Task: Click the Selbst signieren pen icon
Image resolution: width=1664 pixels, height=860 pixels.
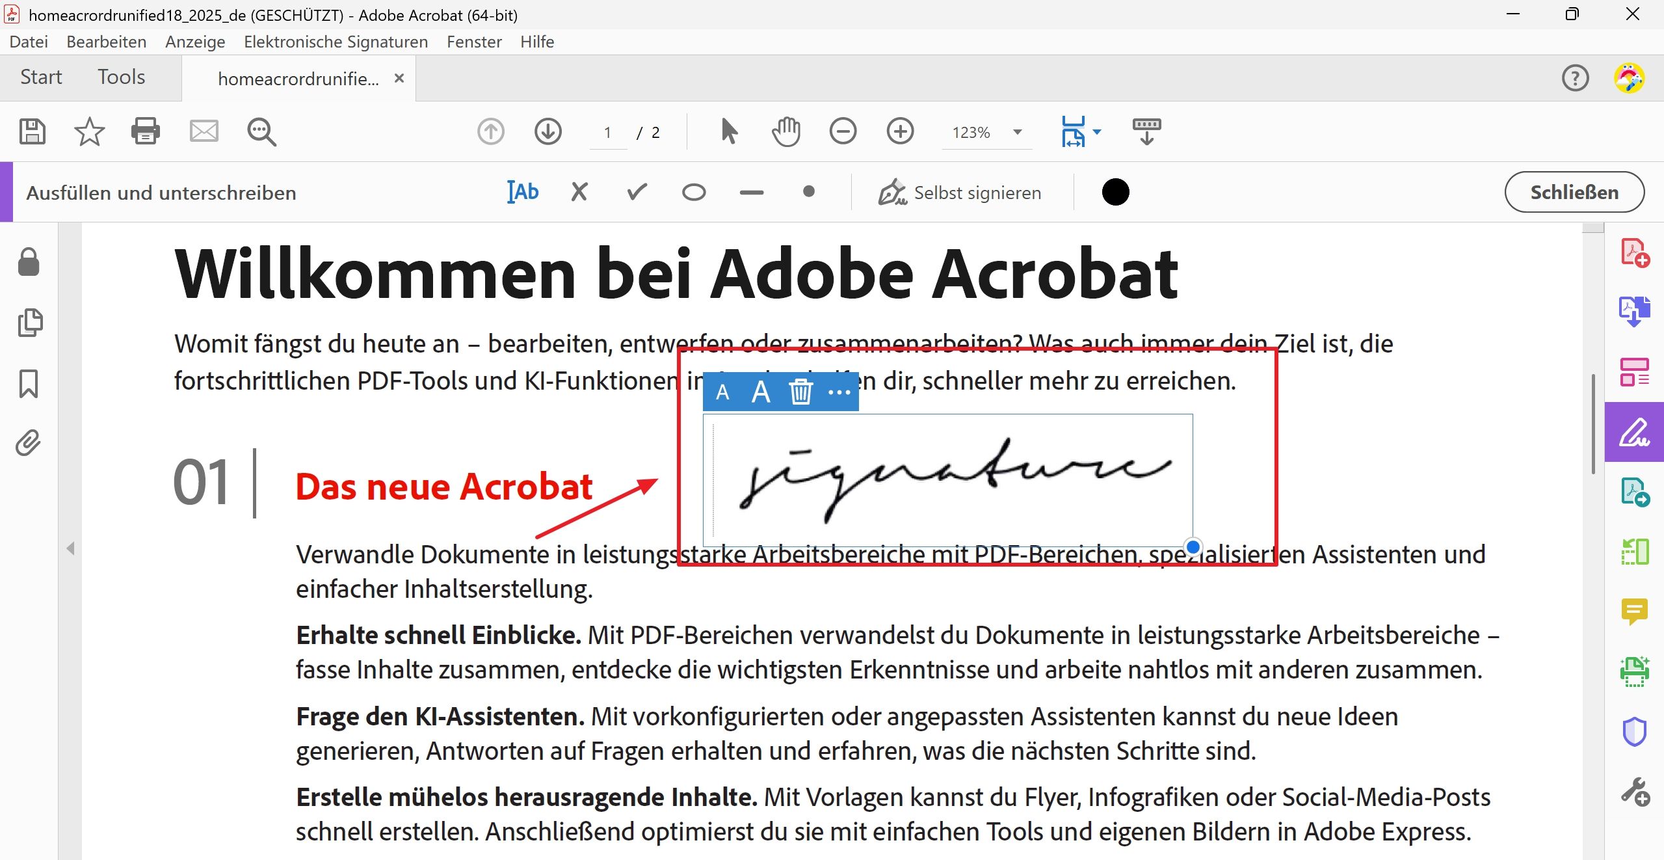Action: (892, 193)
